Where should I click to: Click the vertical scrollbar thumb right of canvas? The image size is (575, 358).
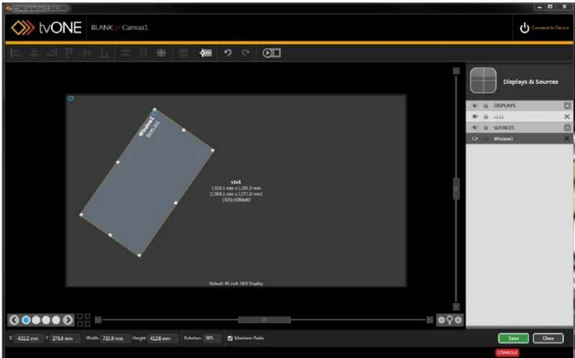[456, 189]
